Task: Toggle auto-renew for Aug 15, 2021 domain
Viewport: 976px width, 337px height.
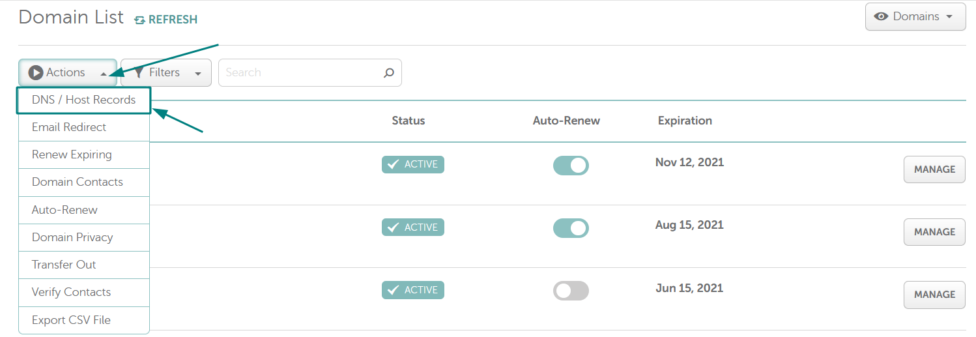Action: pos(571,228)
